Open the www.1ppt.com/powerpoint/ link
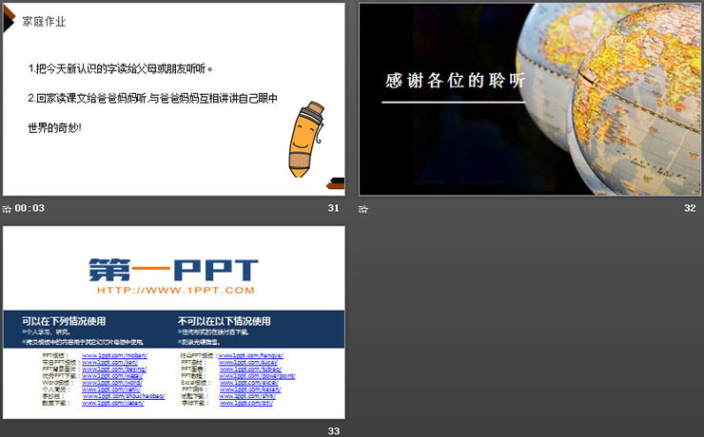 coord(257,376)
